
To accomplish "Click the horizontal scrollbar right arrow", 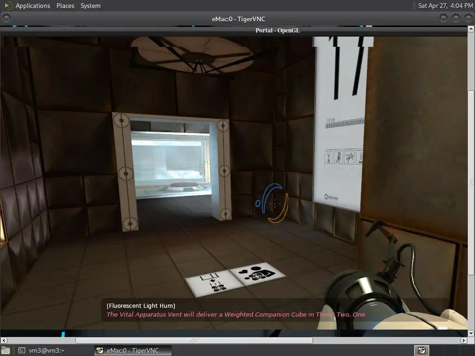I will pyautogui.click(x=464, y=340).
